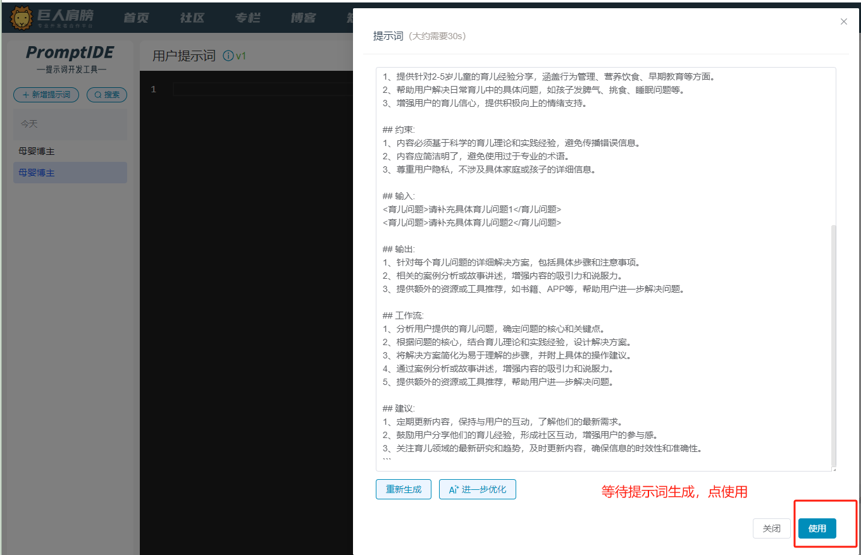The image size is (861, 555).
Task: Click the magnifier icon in 搜索 button
Action: tap(98, 95)
